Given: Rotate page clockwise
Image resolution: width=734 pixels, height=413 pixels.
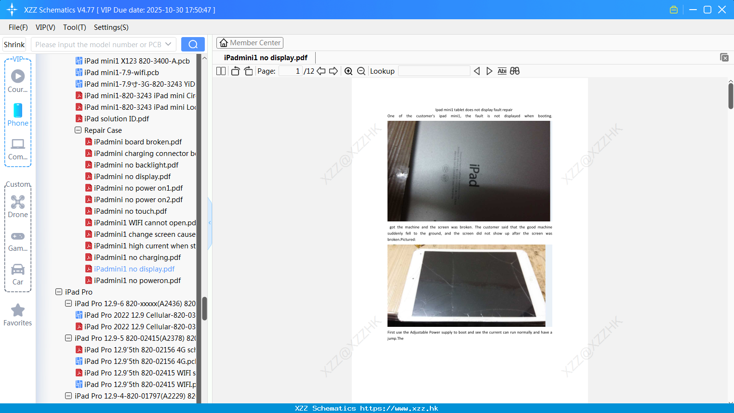Looking at the screenshot, I should (x=248, y=71).
